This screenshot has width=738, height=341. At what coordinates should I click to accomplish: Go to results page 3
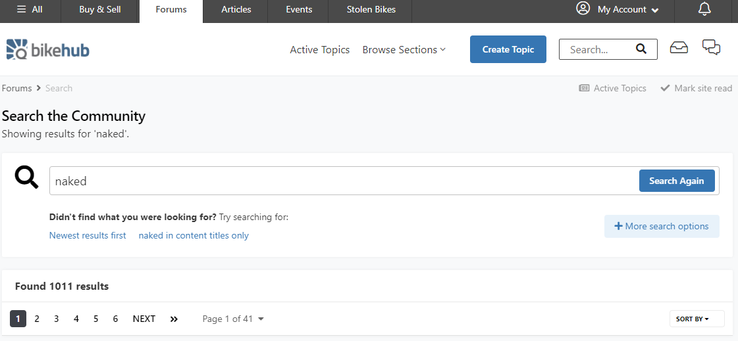(x=57, y=319)
